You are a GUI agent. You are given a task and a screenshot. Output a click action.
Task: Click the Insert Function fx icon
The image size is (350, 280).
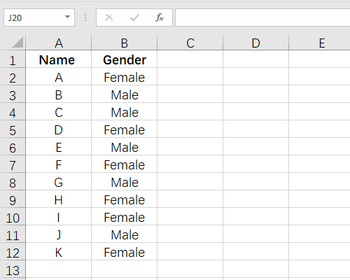click(x=160, y=17)
